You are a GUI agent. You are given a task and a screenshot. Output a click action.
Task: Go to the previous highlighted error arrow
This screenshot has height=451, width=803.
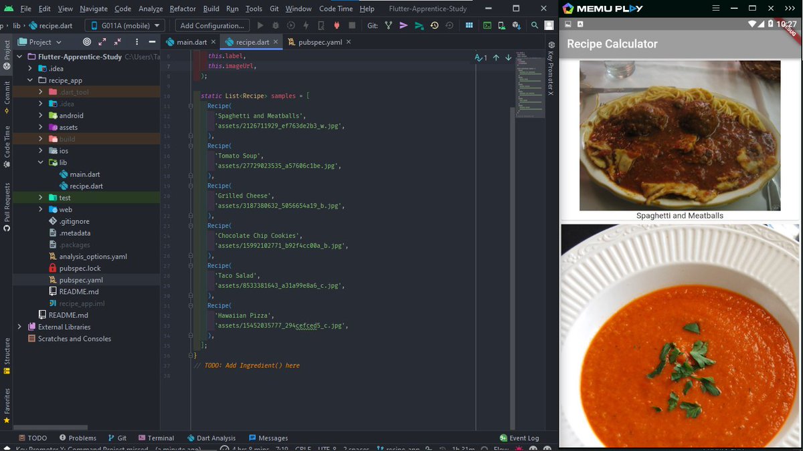496,57
